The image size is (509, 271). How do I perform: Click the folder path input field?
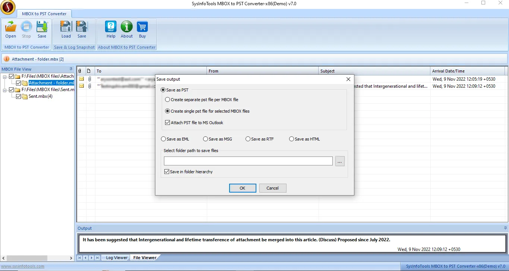tap(248, 161)
